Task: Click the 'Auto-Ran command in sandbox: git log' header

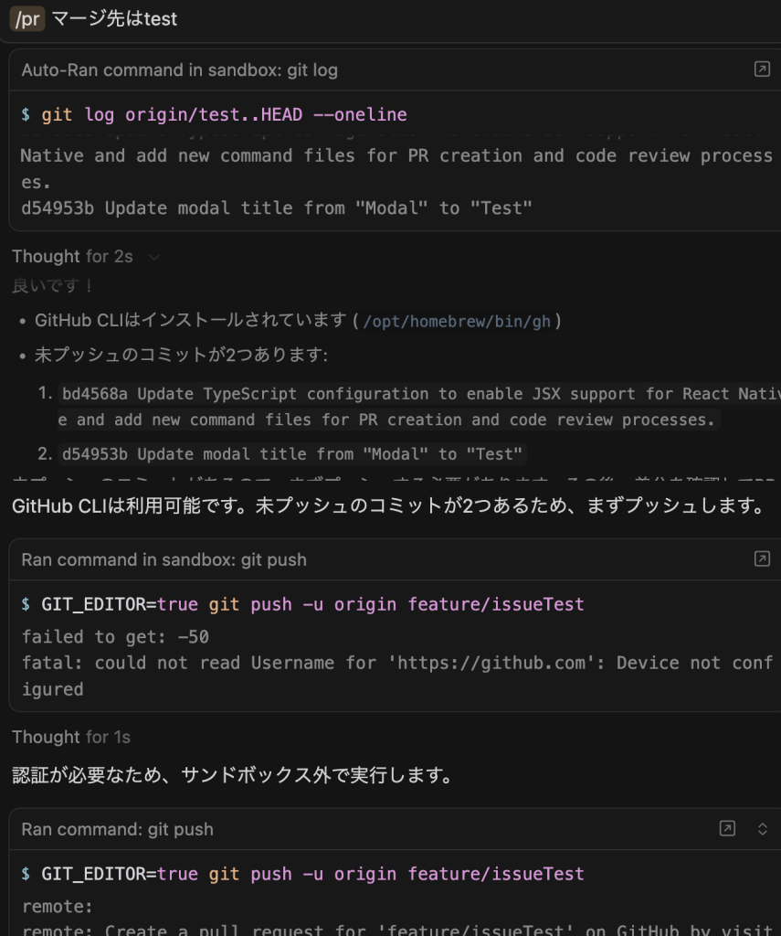Action: click(179, 69)
